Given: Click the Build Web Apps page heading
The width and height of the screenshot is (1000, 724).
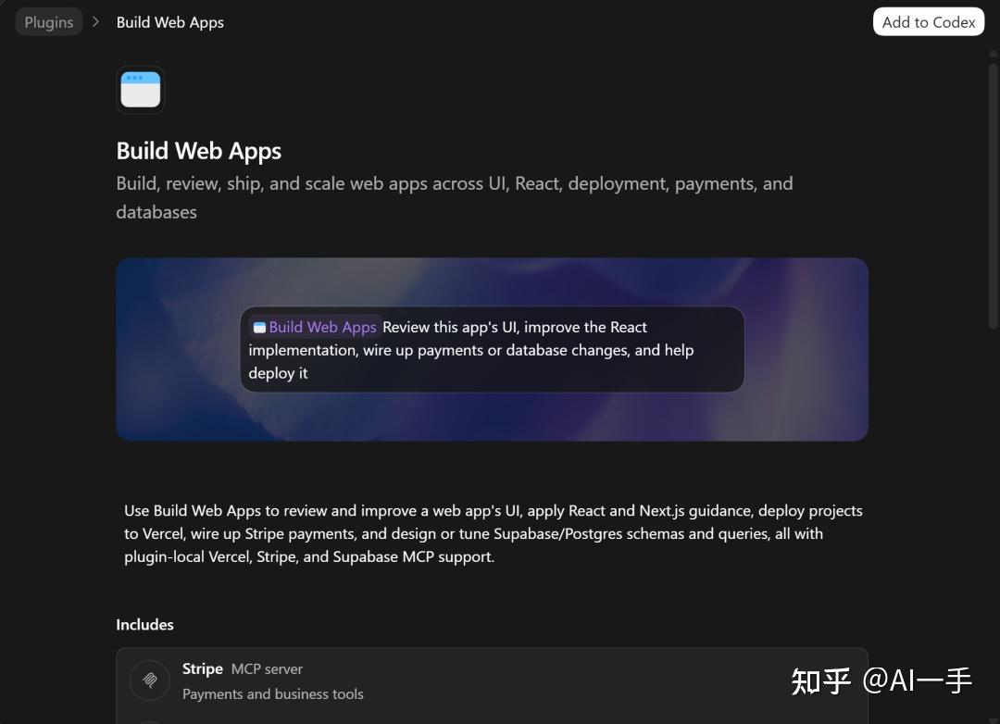Looking at the screenshot, I should tap(199, 151).
